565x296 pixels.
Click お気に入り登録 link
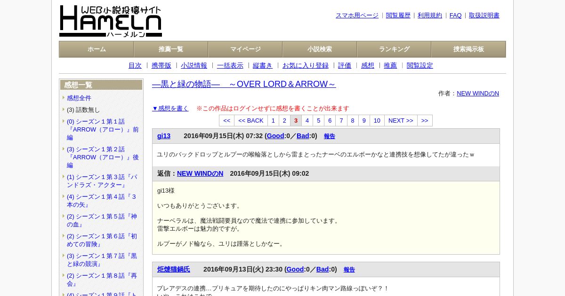[306, 66]
